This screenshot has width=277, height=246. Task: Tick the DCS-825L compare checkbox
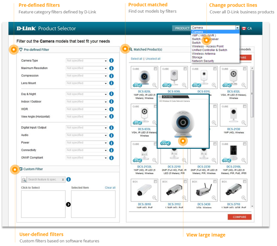[155, 69]
